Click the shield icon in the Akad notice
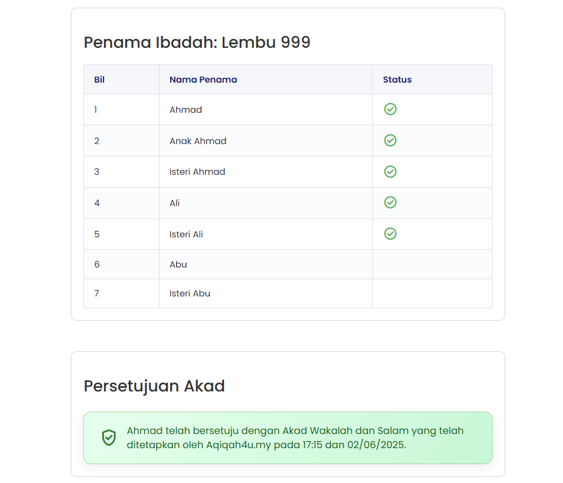 pos(109,438)
